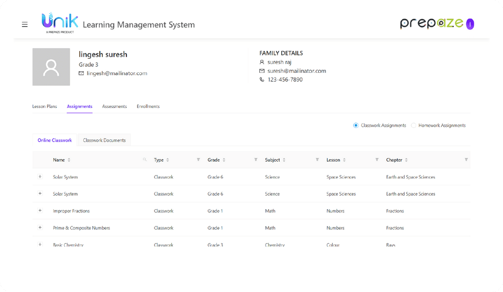The width and height of the screenshot is (503, 292).
Task: Open Lesson column filter
Action: pos(377,159)
